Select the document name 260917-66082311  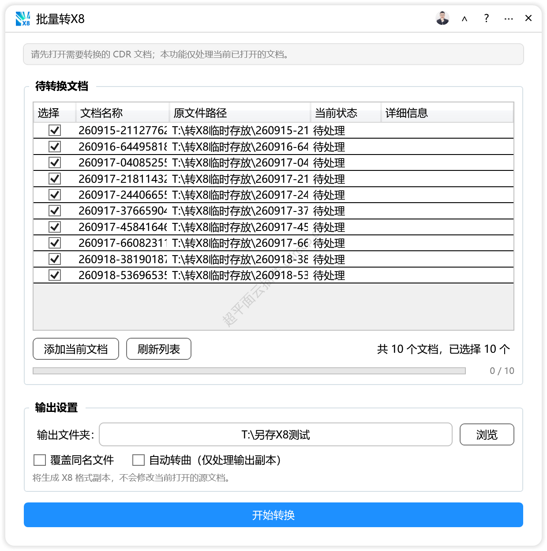pos(123,243)
